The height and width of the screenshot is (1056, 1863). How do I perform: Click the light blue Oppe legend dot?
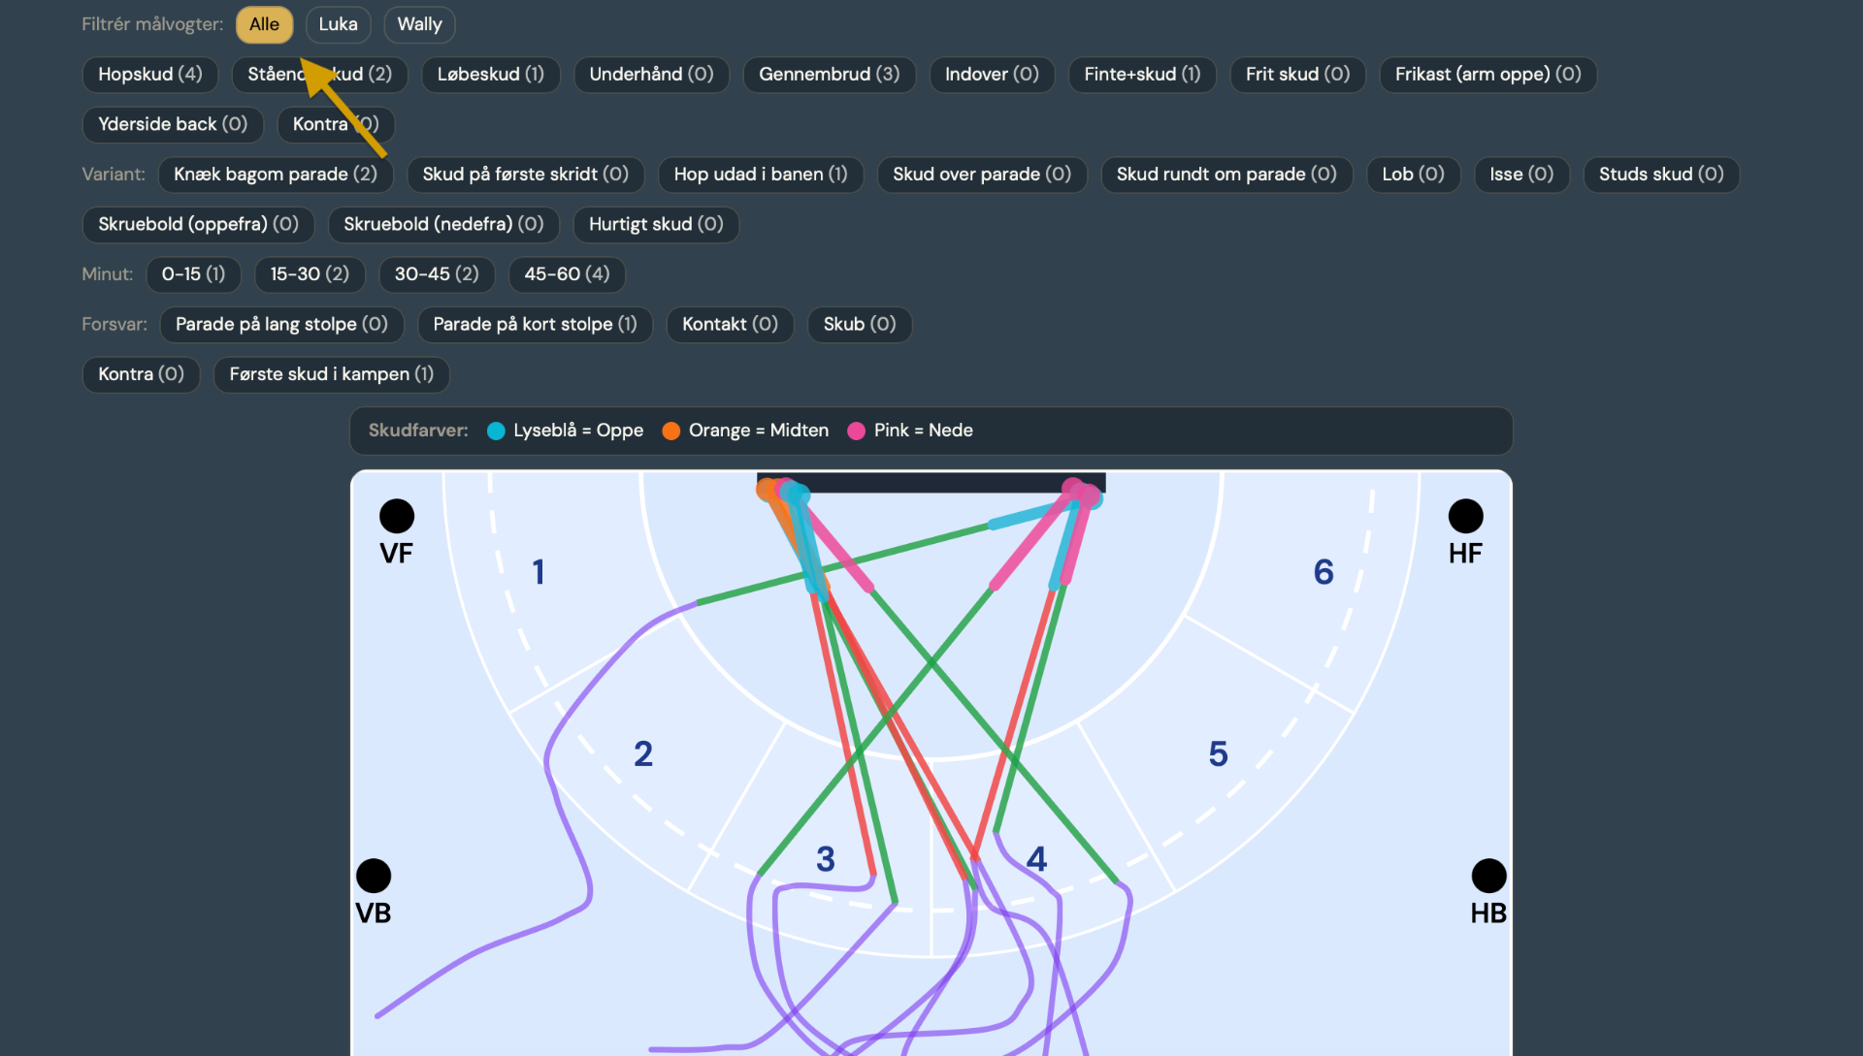tap(496, 432)
